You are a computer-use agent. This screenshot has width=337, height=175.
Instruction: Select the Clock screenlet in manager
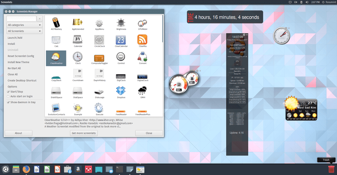78,58
